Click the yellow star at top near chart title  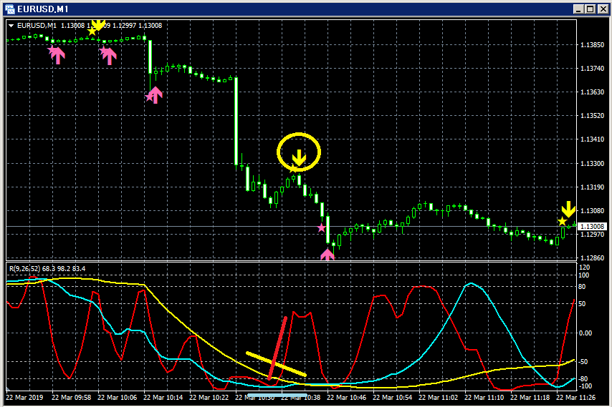coord(92,31)
